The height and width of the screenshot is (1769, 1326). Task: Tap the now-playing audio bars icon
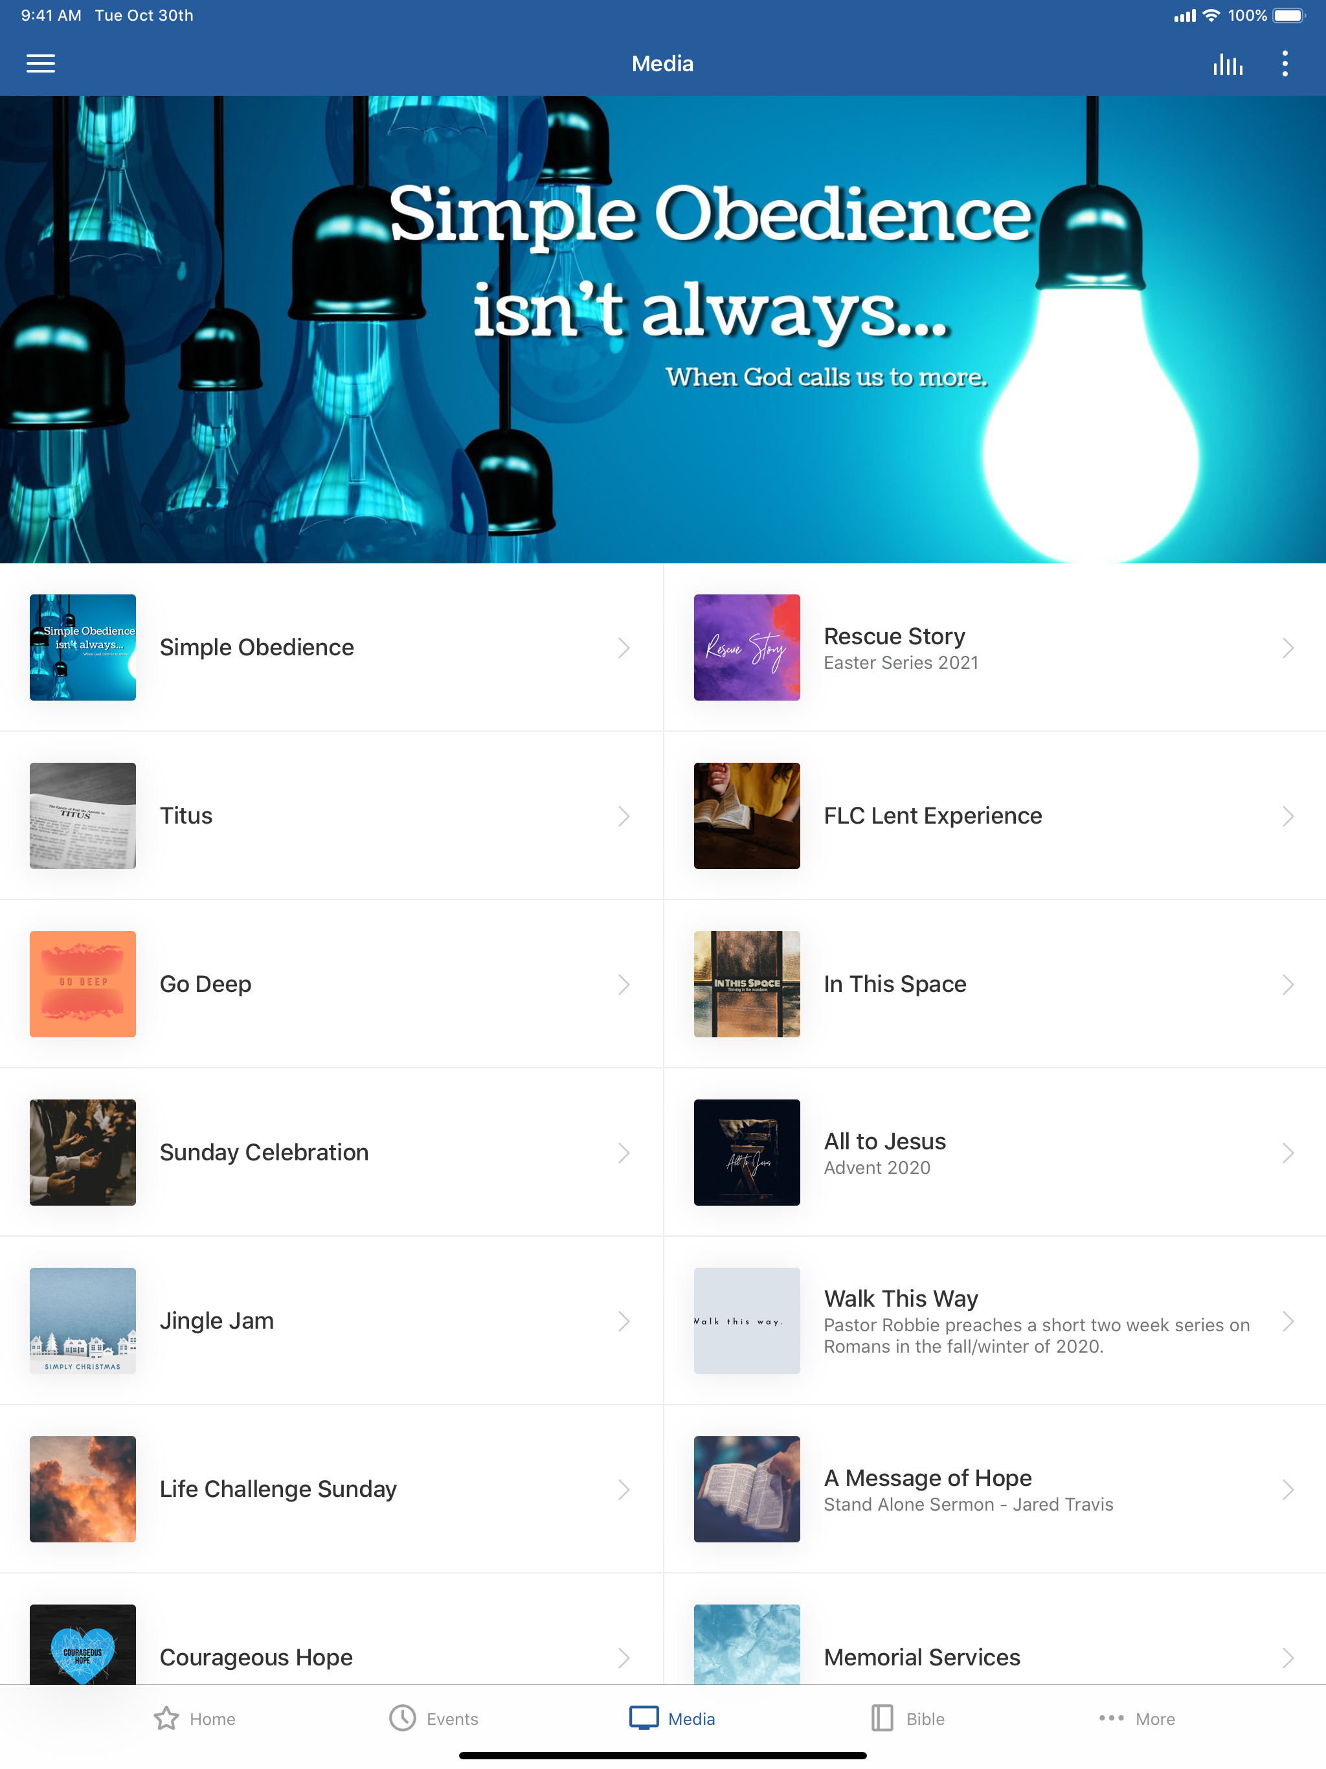1227,64
